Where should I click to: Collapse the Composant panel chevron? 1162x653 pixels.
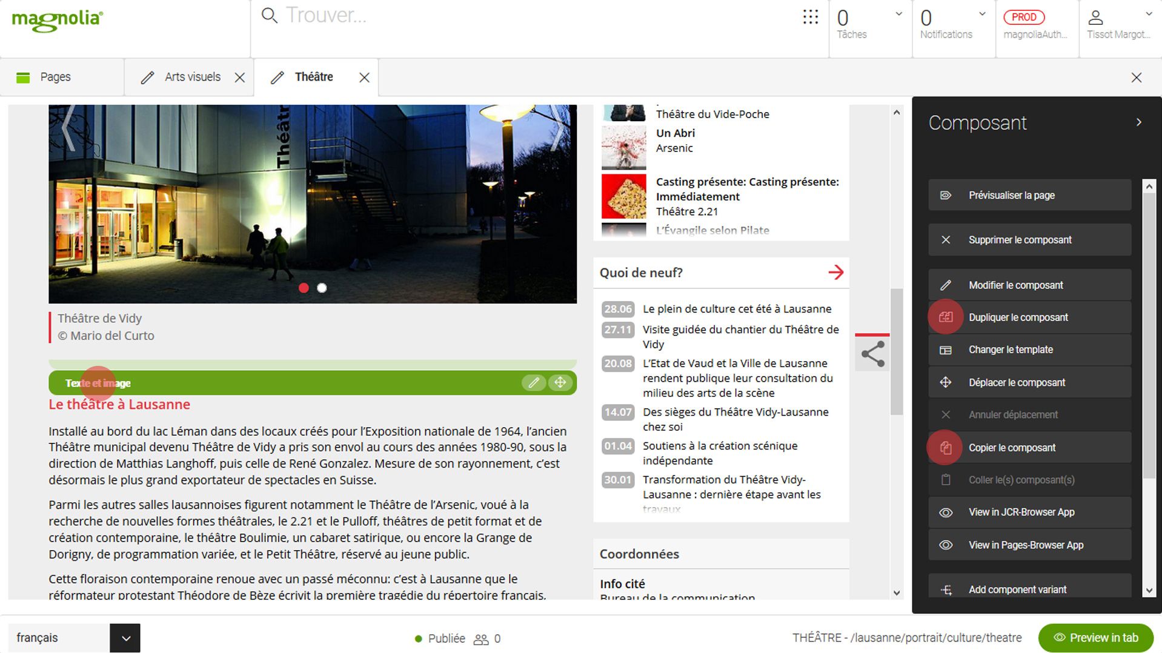click(x=1139, y=122)
